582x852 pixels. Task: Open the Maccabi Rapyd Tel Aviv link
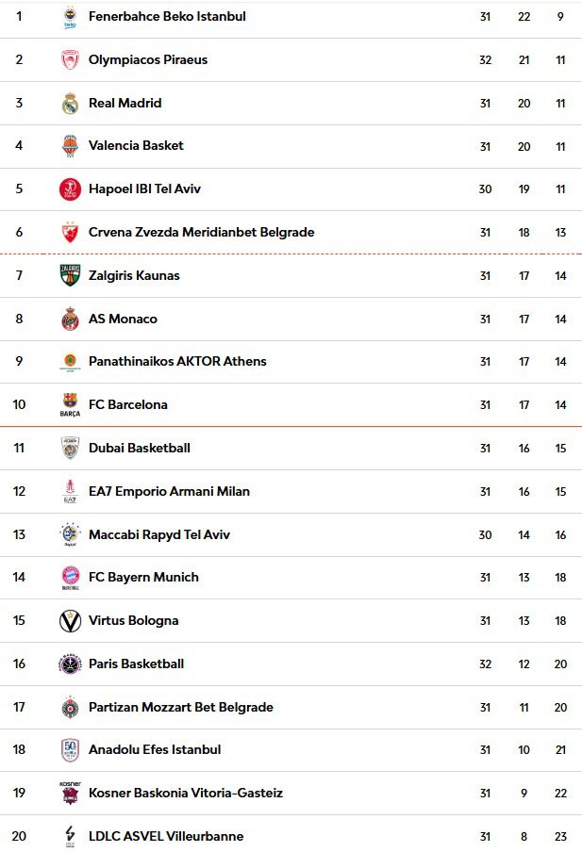point(159,534)
